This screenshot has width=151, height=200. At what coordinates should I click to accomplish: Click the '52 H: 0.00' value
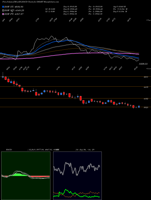pyautogui.click(x=50, y=9)
